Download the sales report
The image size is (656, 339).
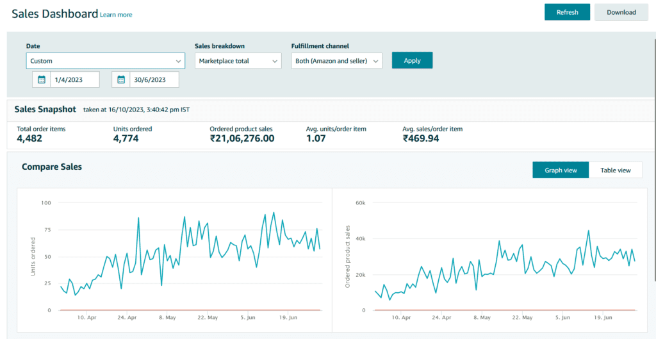coord(621,12)
